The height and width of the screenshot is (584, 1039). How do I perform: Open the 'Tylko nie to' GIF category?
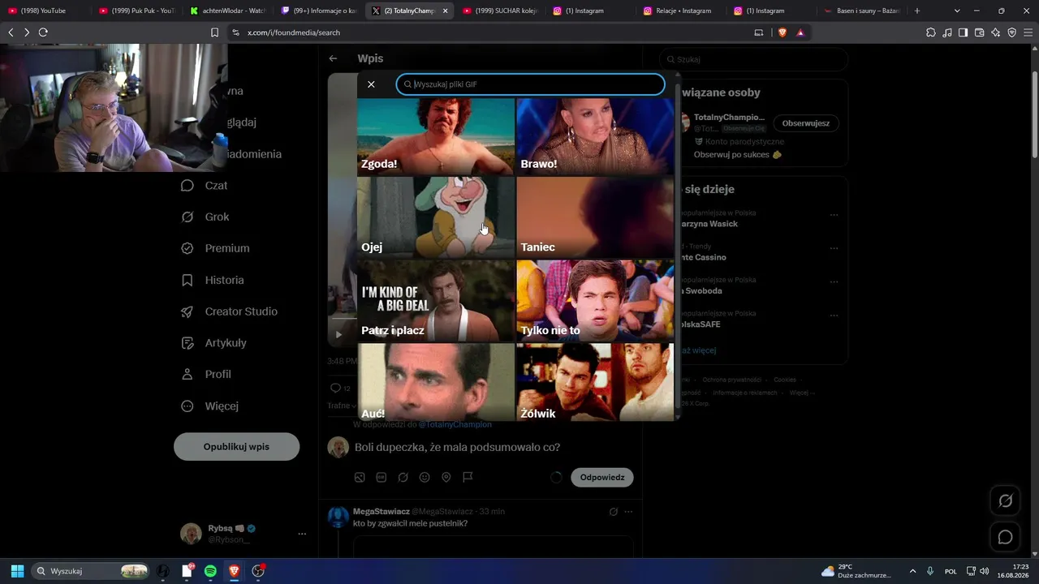click(x=595, y=300)
